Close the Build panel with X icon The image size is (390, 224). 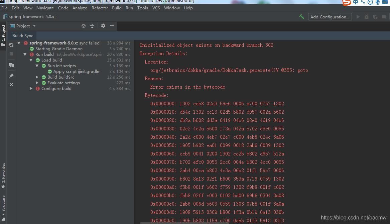coord(11,85)
